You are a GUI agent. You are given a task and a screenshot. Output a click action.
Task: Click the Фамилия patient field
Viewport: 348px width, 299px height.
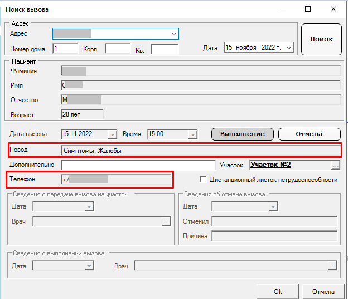[200, 71]
